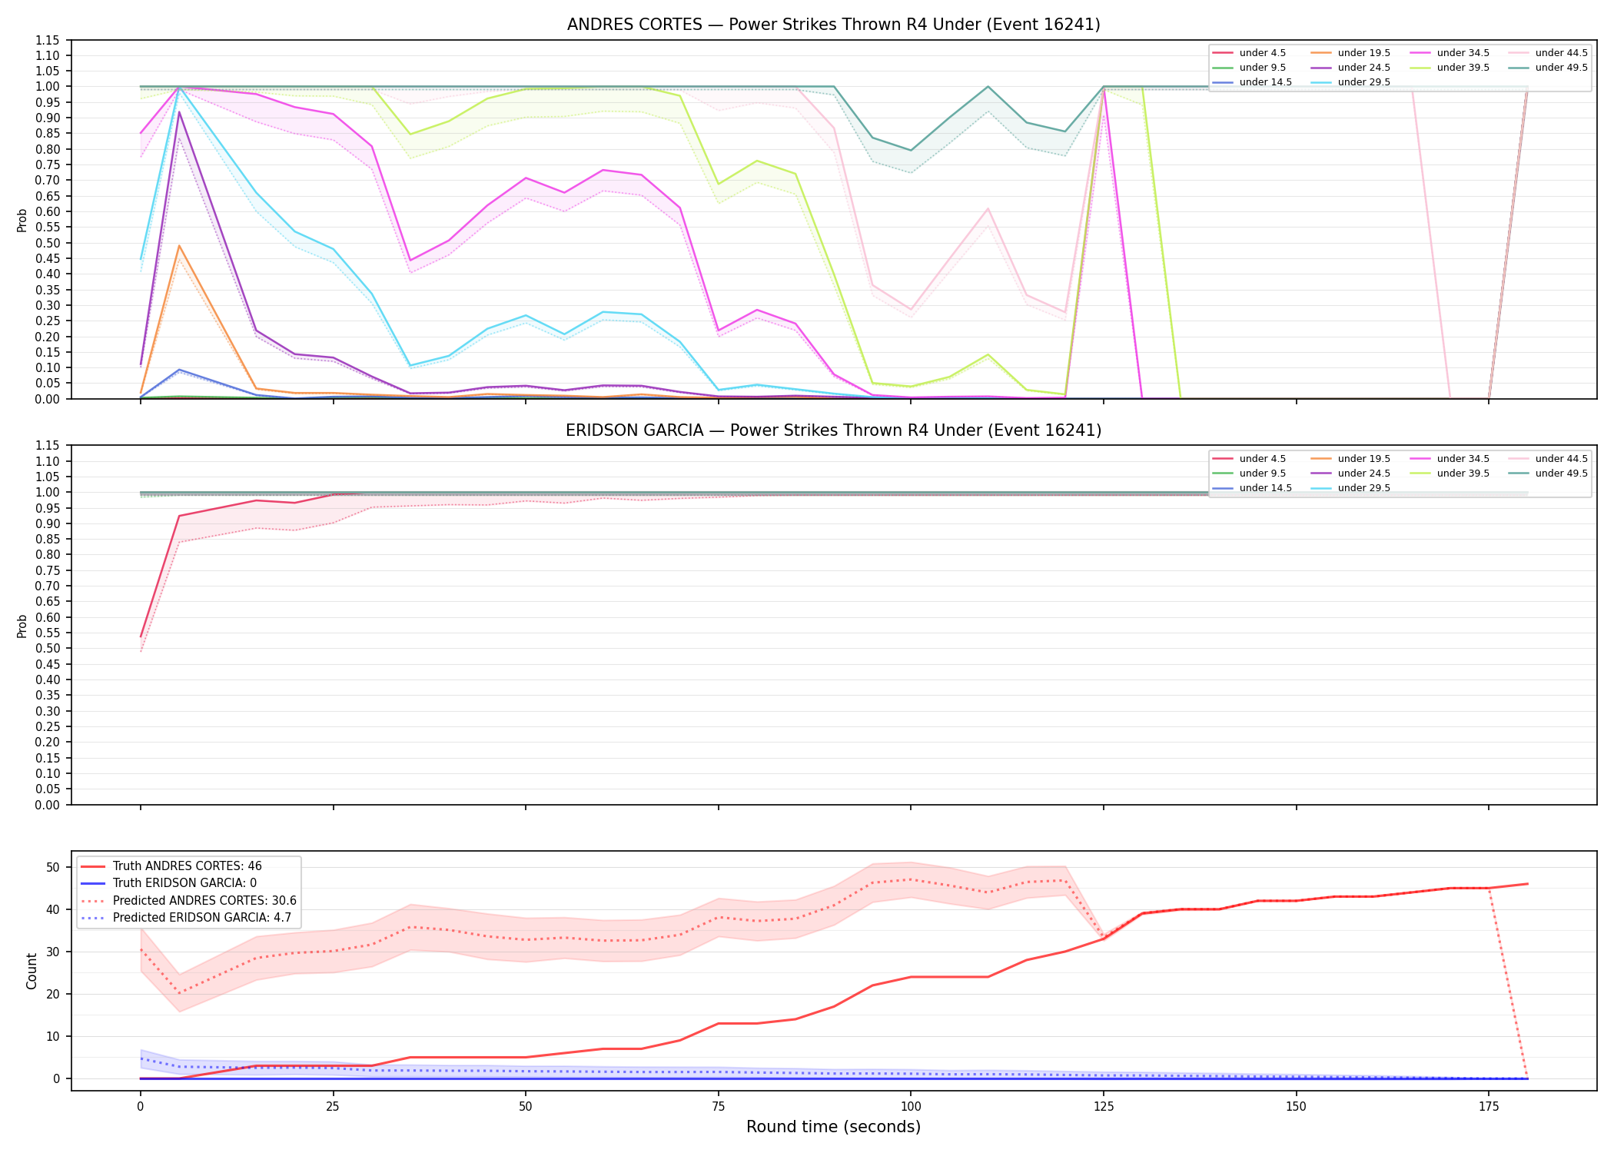Screen dimensions: 1614x1153
Task: Click the x-axis tick label 100
Action: pyautogui.click(x=911, y=1107)
